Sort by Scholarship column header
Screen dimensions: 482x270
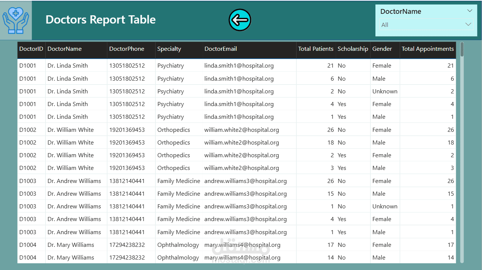tap(353, 49)
